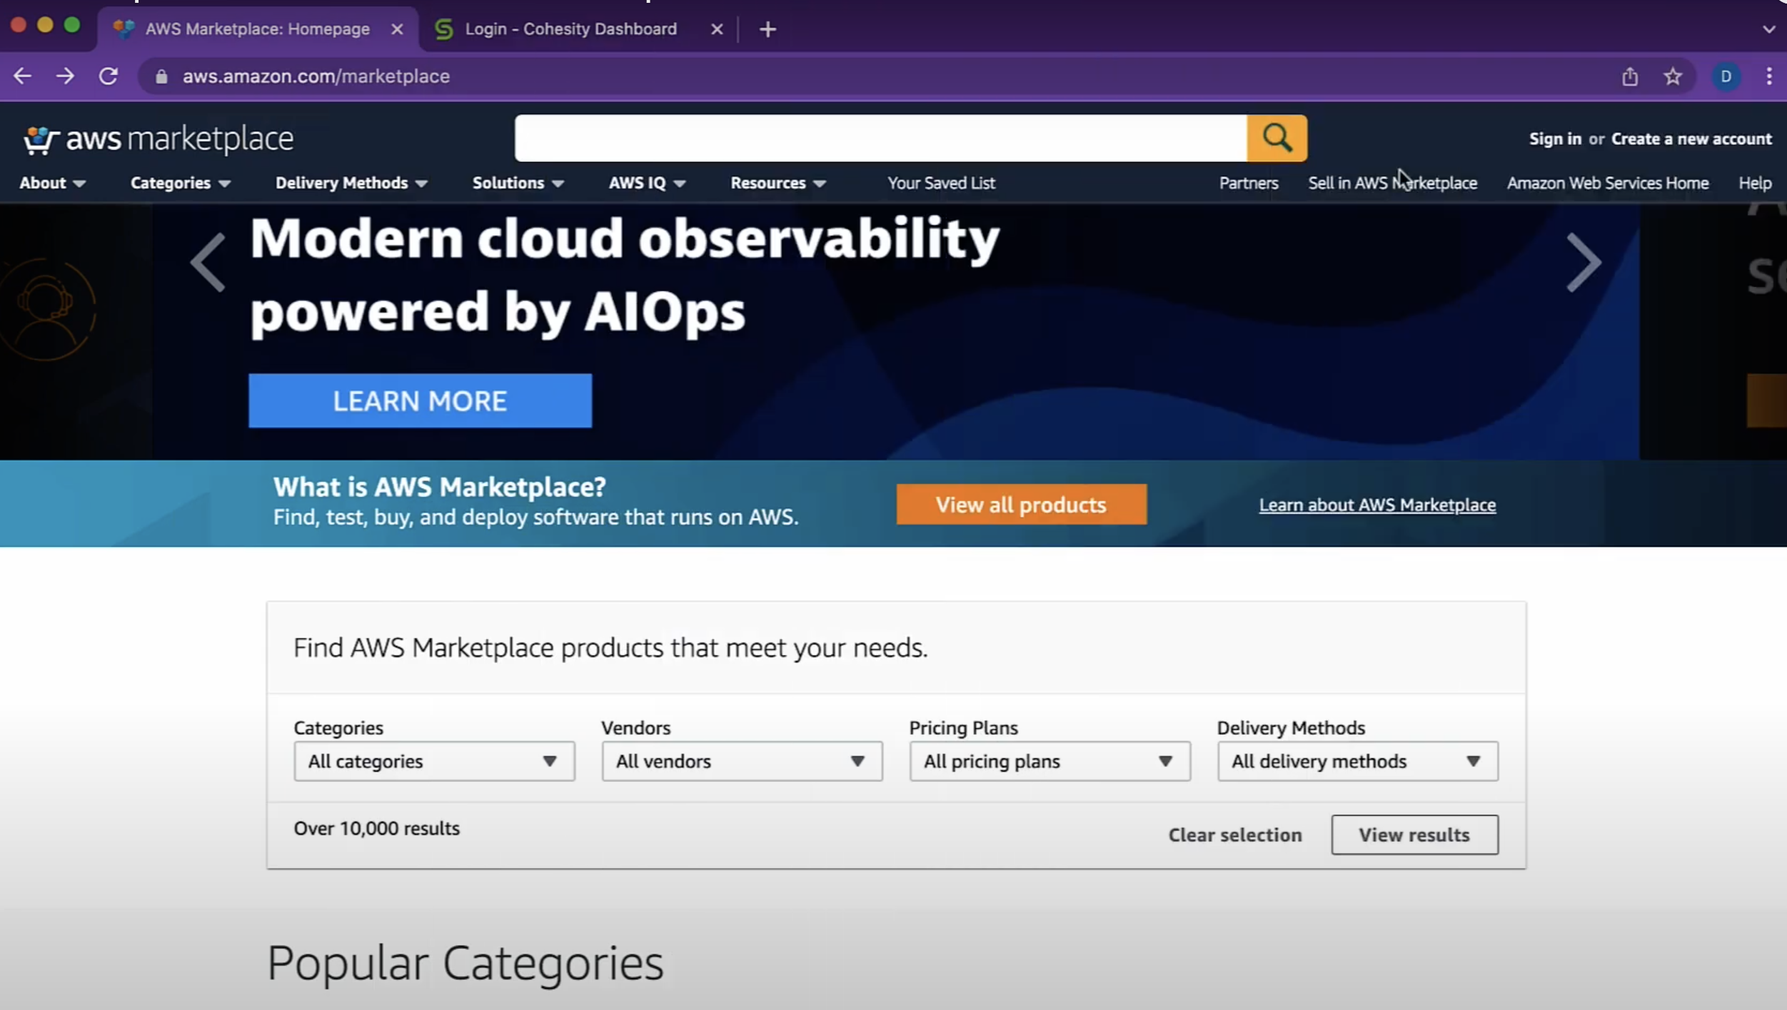Expand the Resources menu
This screenshot has height=1010, width=1787.
(x=777, y=183)
